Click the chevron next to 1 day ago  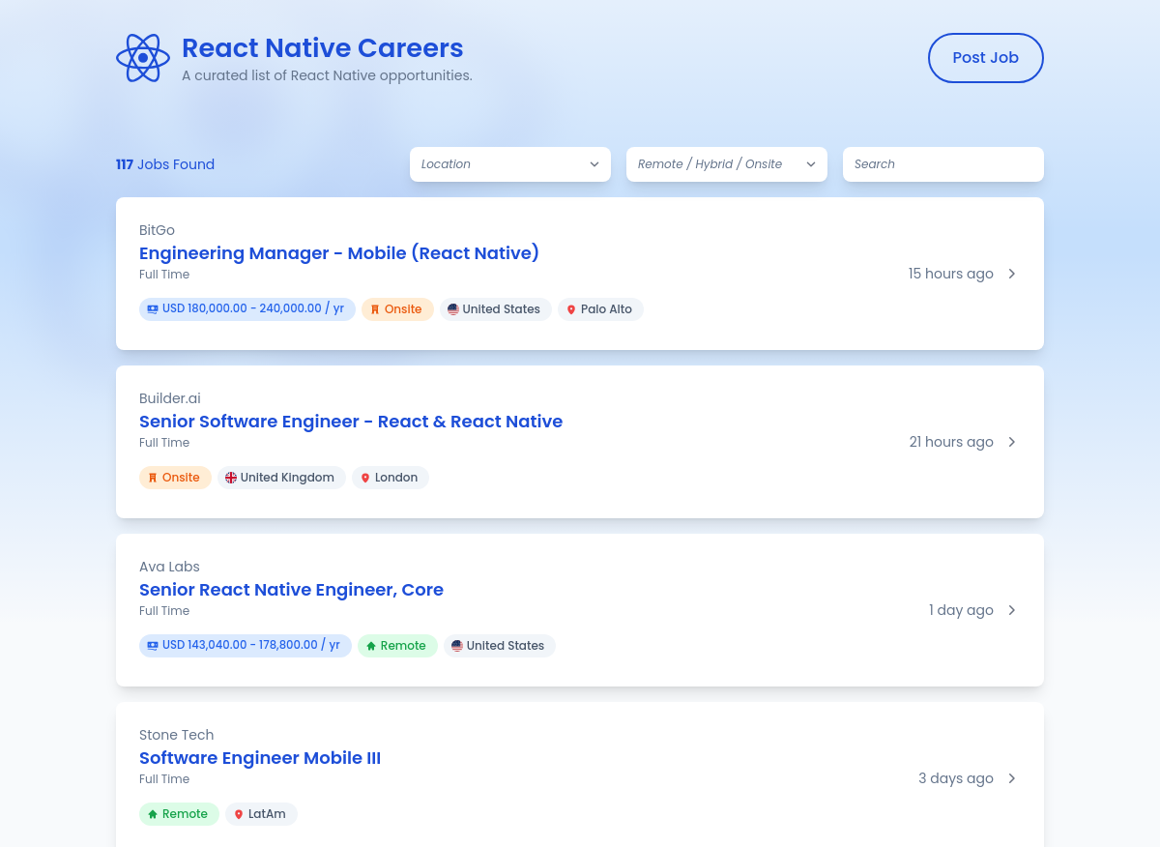pyautogui.click(x=1012, y=610)
